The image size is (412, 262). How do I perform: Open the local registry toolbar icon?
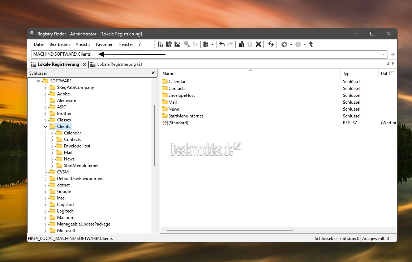(160, 44)
